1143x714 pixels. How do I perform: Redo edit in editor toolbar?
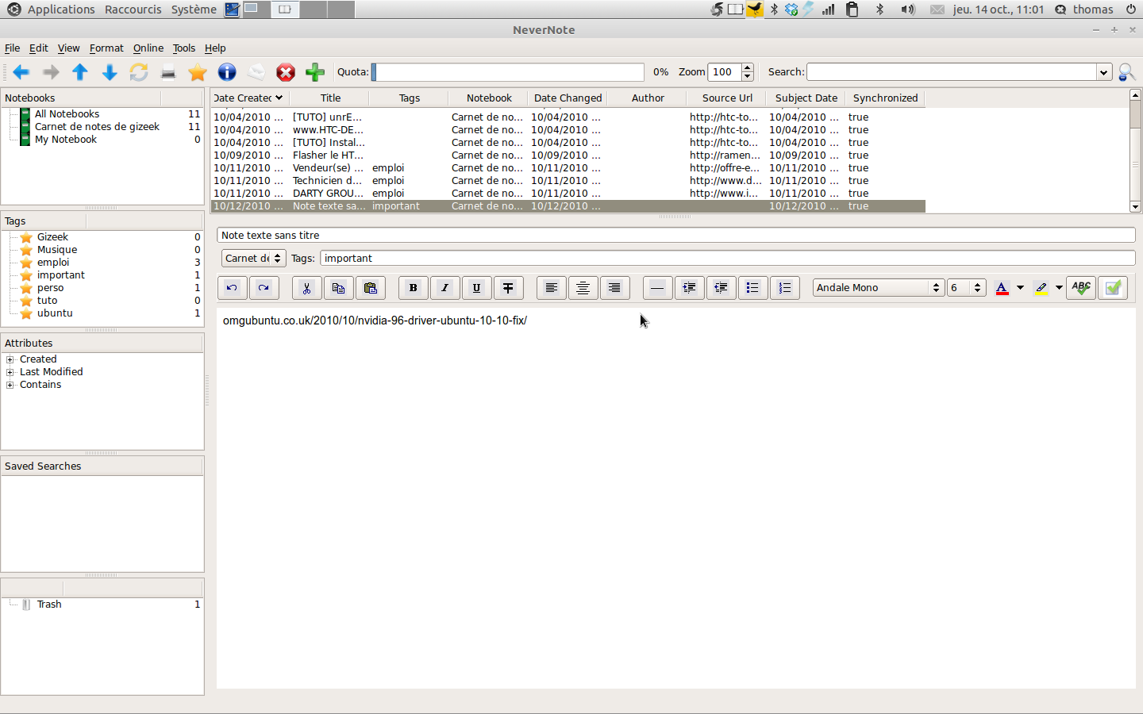(x=264, y=288)
